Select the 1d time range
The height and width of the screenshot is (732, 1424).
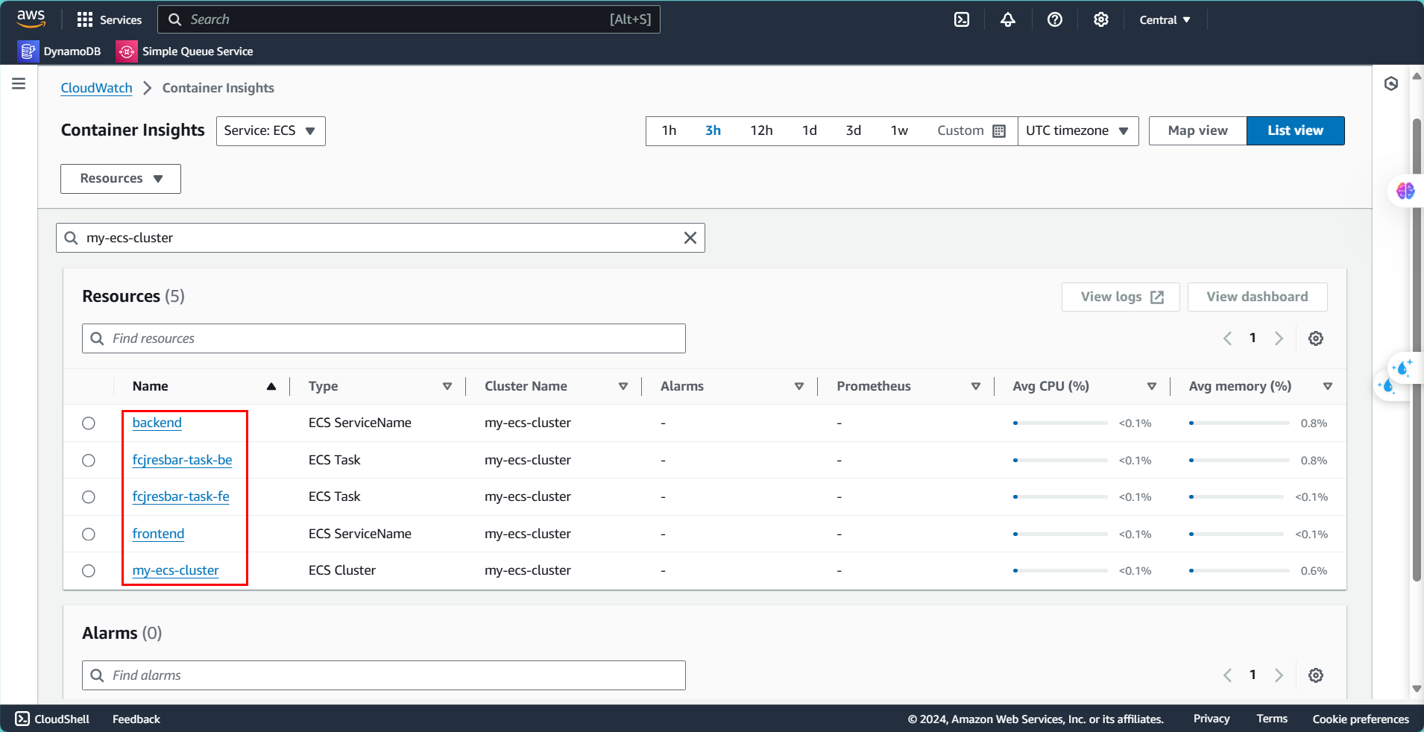point(810,130)
